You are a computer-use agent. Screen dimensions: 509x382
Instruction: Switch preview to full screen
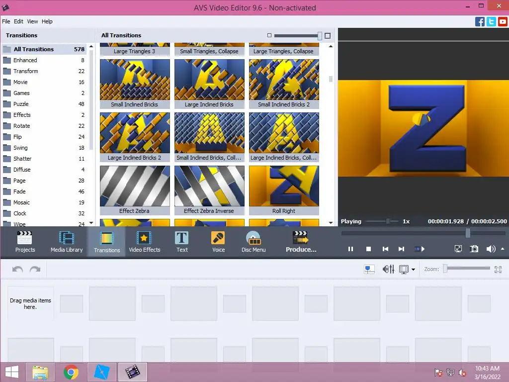click(x=458, y=249)
